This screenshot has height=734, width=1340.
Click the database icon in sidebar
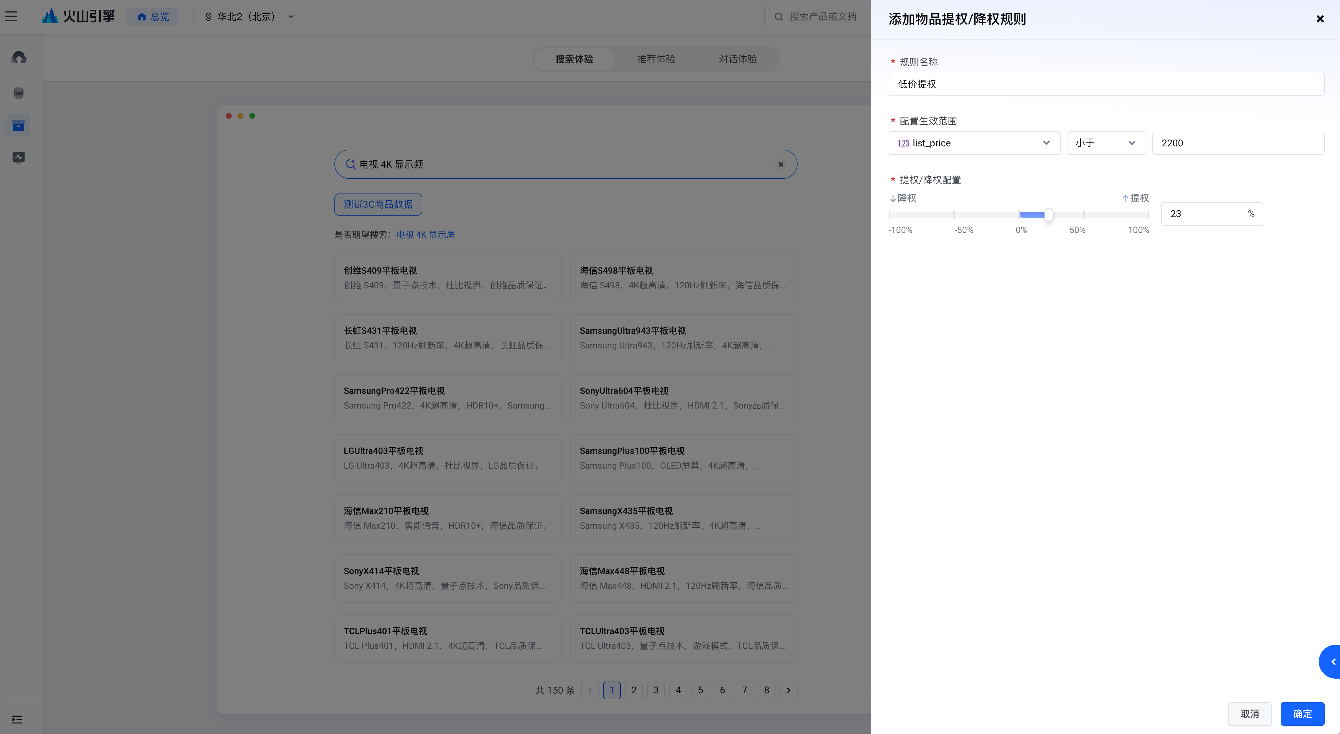(19, 93)
